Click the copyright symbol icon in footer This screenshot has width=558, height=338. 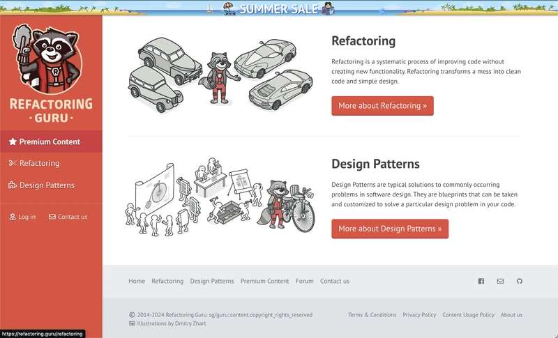pos(132,314)
